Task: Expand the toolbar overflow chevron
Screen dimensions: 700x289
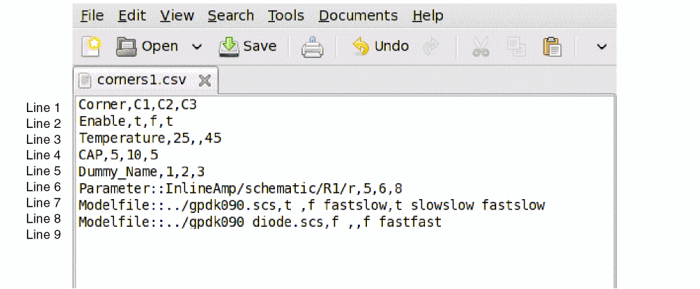Action: 601,47
